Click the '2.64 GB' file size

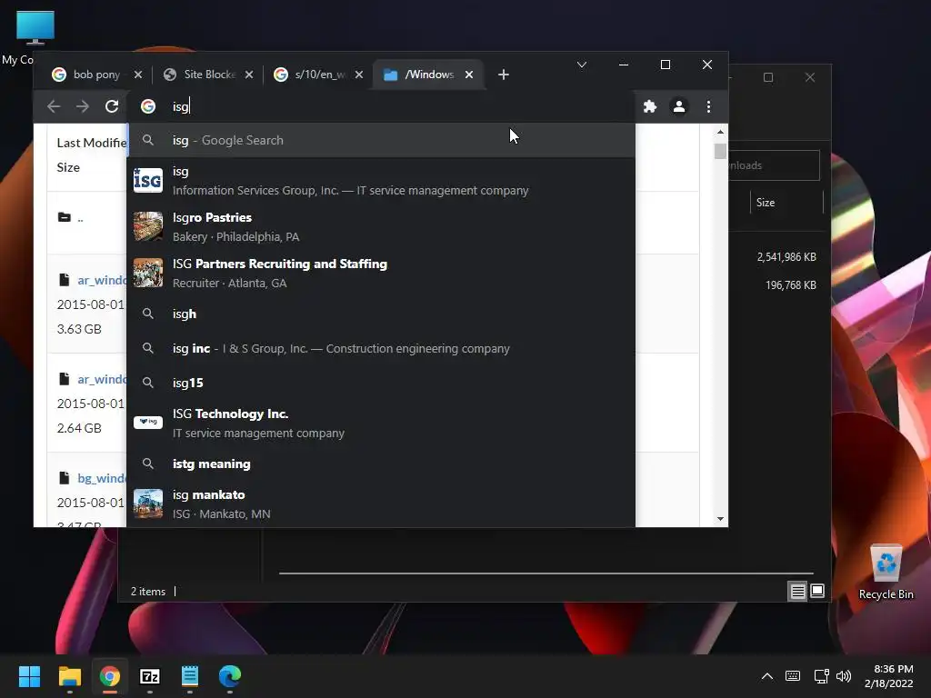click(x=79, y=428)
